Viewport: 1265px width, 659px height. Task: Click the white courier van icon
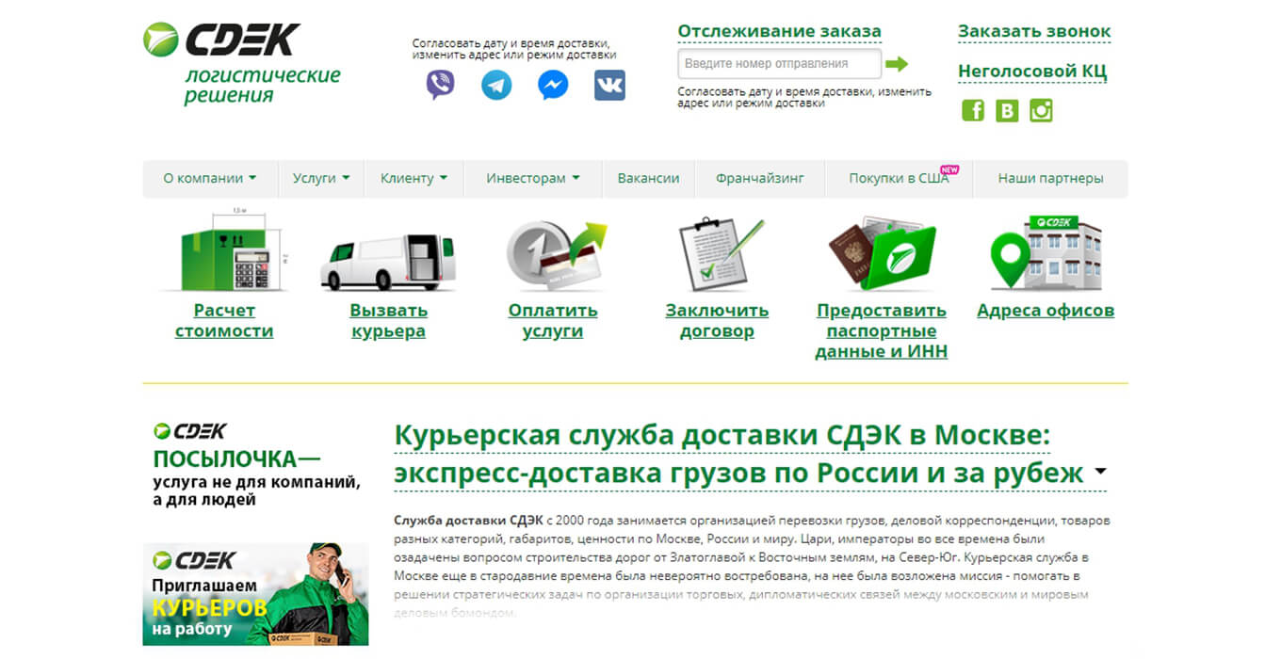[x=388, y=261]
